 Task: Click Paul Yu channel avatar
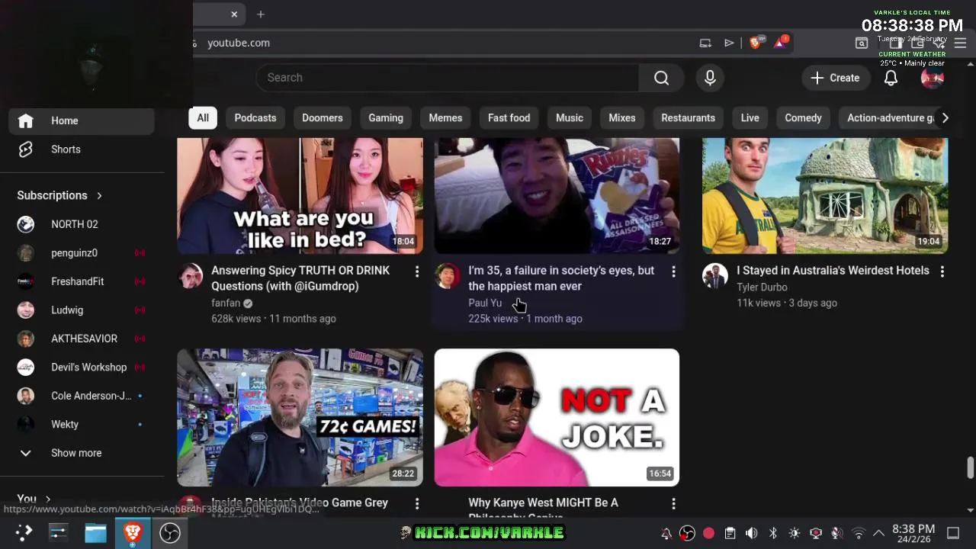coord(448,276)
